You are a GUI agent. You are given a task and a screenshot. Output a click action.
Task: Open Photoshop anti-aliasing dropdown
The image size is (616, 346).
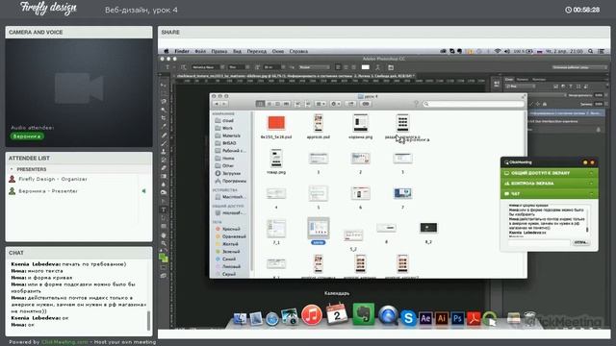tap(314, 67)
